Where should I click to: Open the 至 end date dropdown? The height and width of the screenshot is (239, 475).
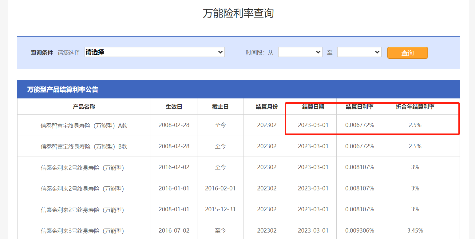[x=359, y=52]
